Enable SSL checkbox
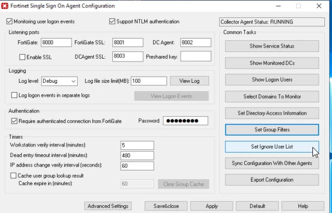The width and height of the screenshot is (332, 213). [22, 57]
